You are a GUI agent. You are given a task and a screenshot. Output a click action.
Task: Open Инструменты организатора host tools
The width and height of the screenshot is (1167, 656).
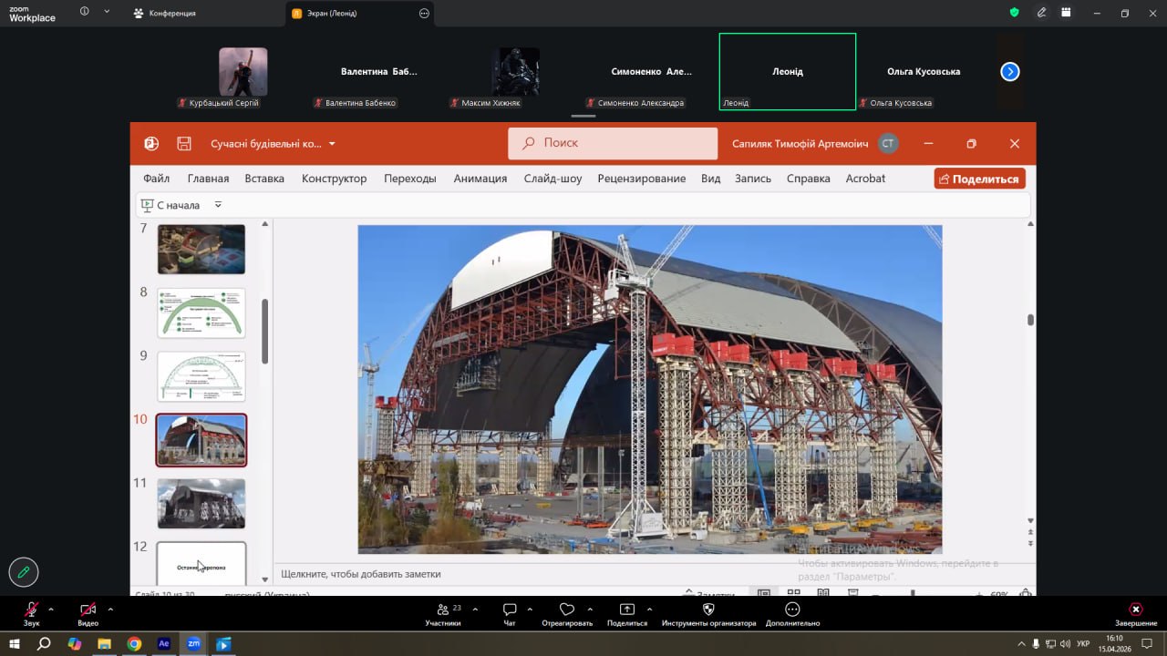coord(708,610)
